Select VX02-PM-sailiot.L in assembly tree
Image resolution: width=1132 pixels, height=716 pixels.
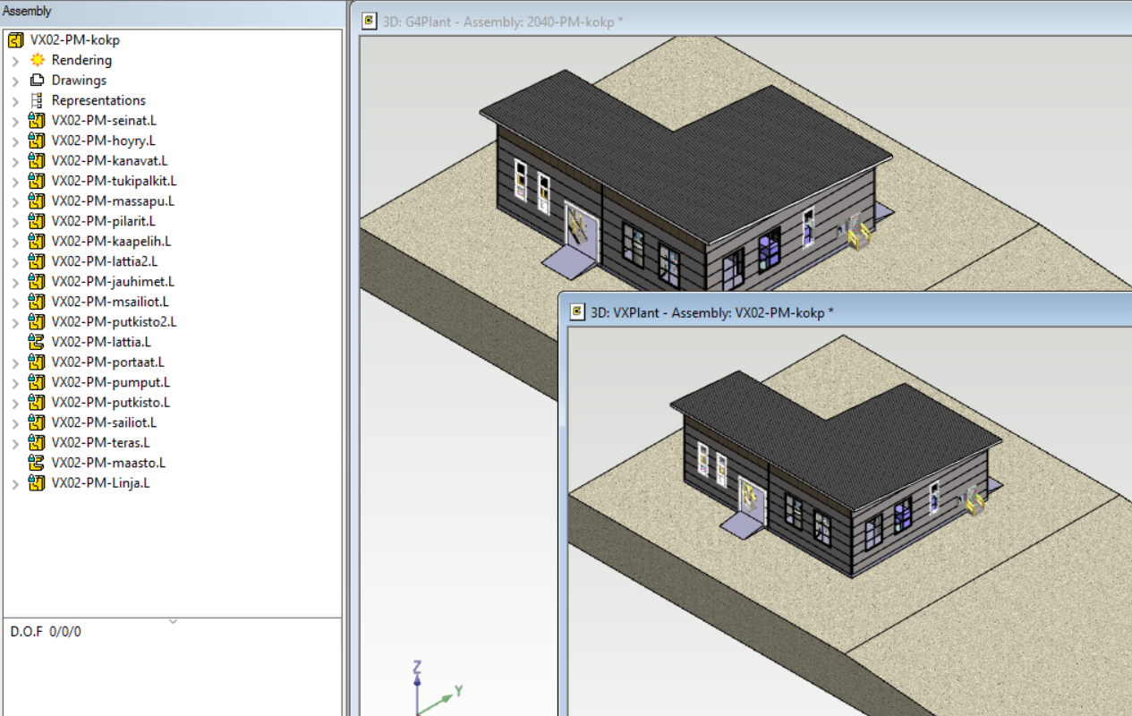coord(104,422)
